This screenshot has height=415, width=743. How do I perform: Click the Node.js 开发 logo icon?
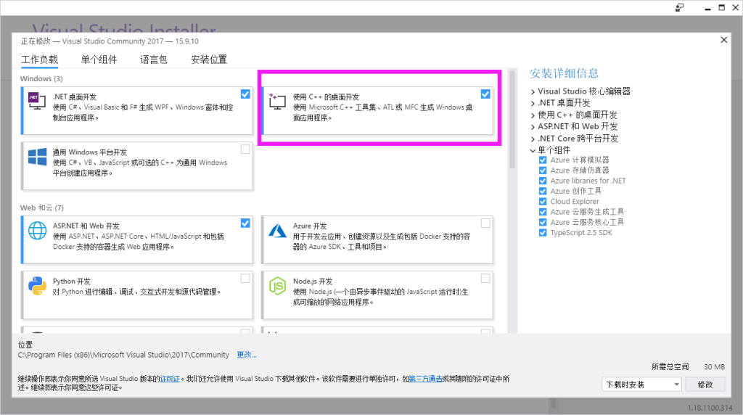277,286
